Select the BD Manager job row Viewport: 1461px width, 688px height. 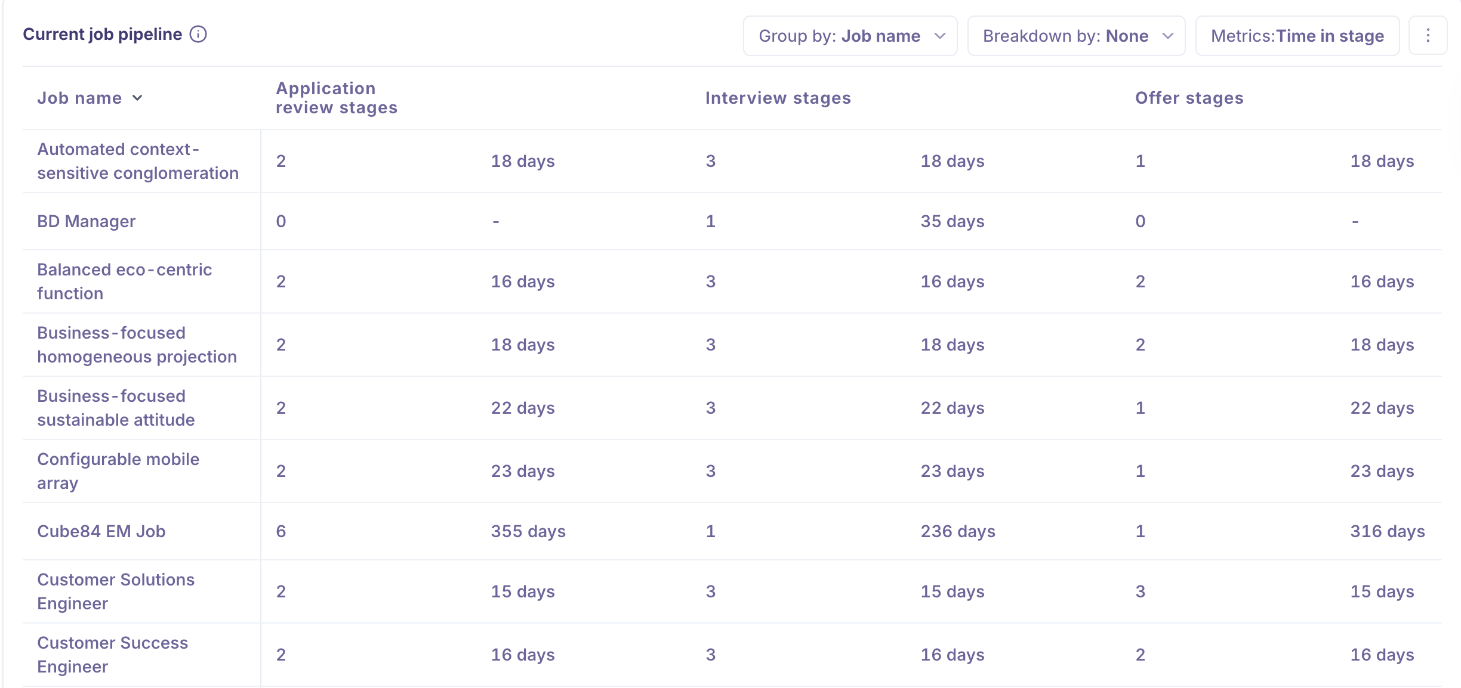[x=86, y=221]
